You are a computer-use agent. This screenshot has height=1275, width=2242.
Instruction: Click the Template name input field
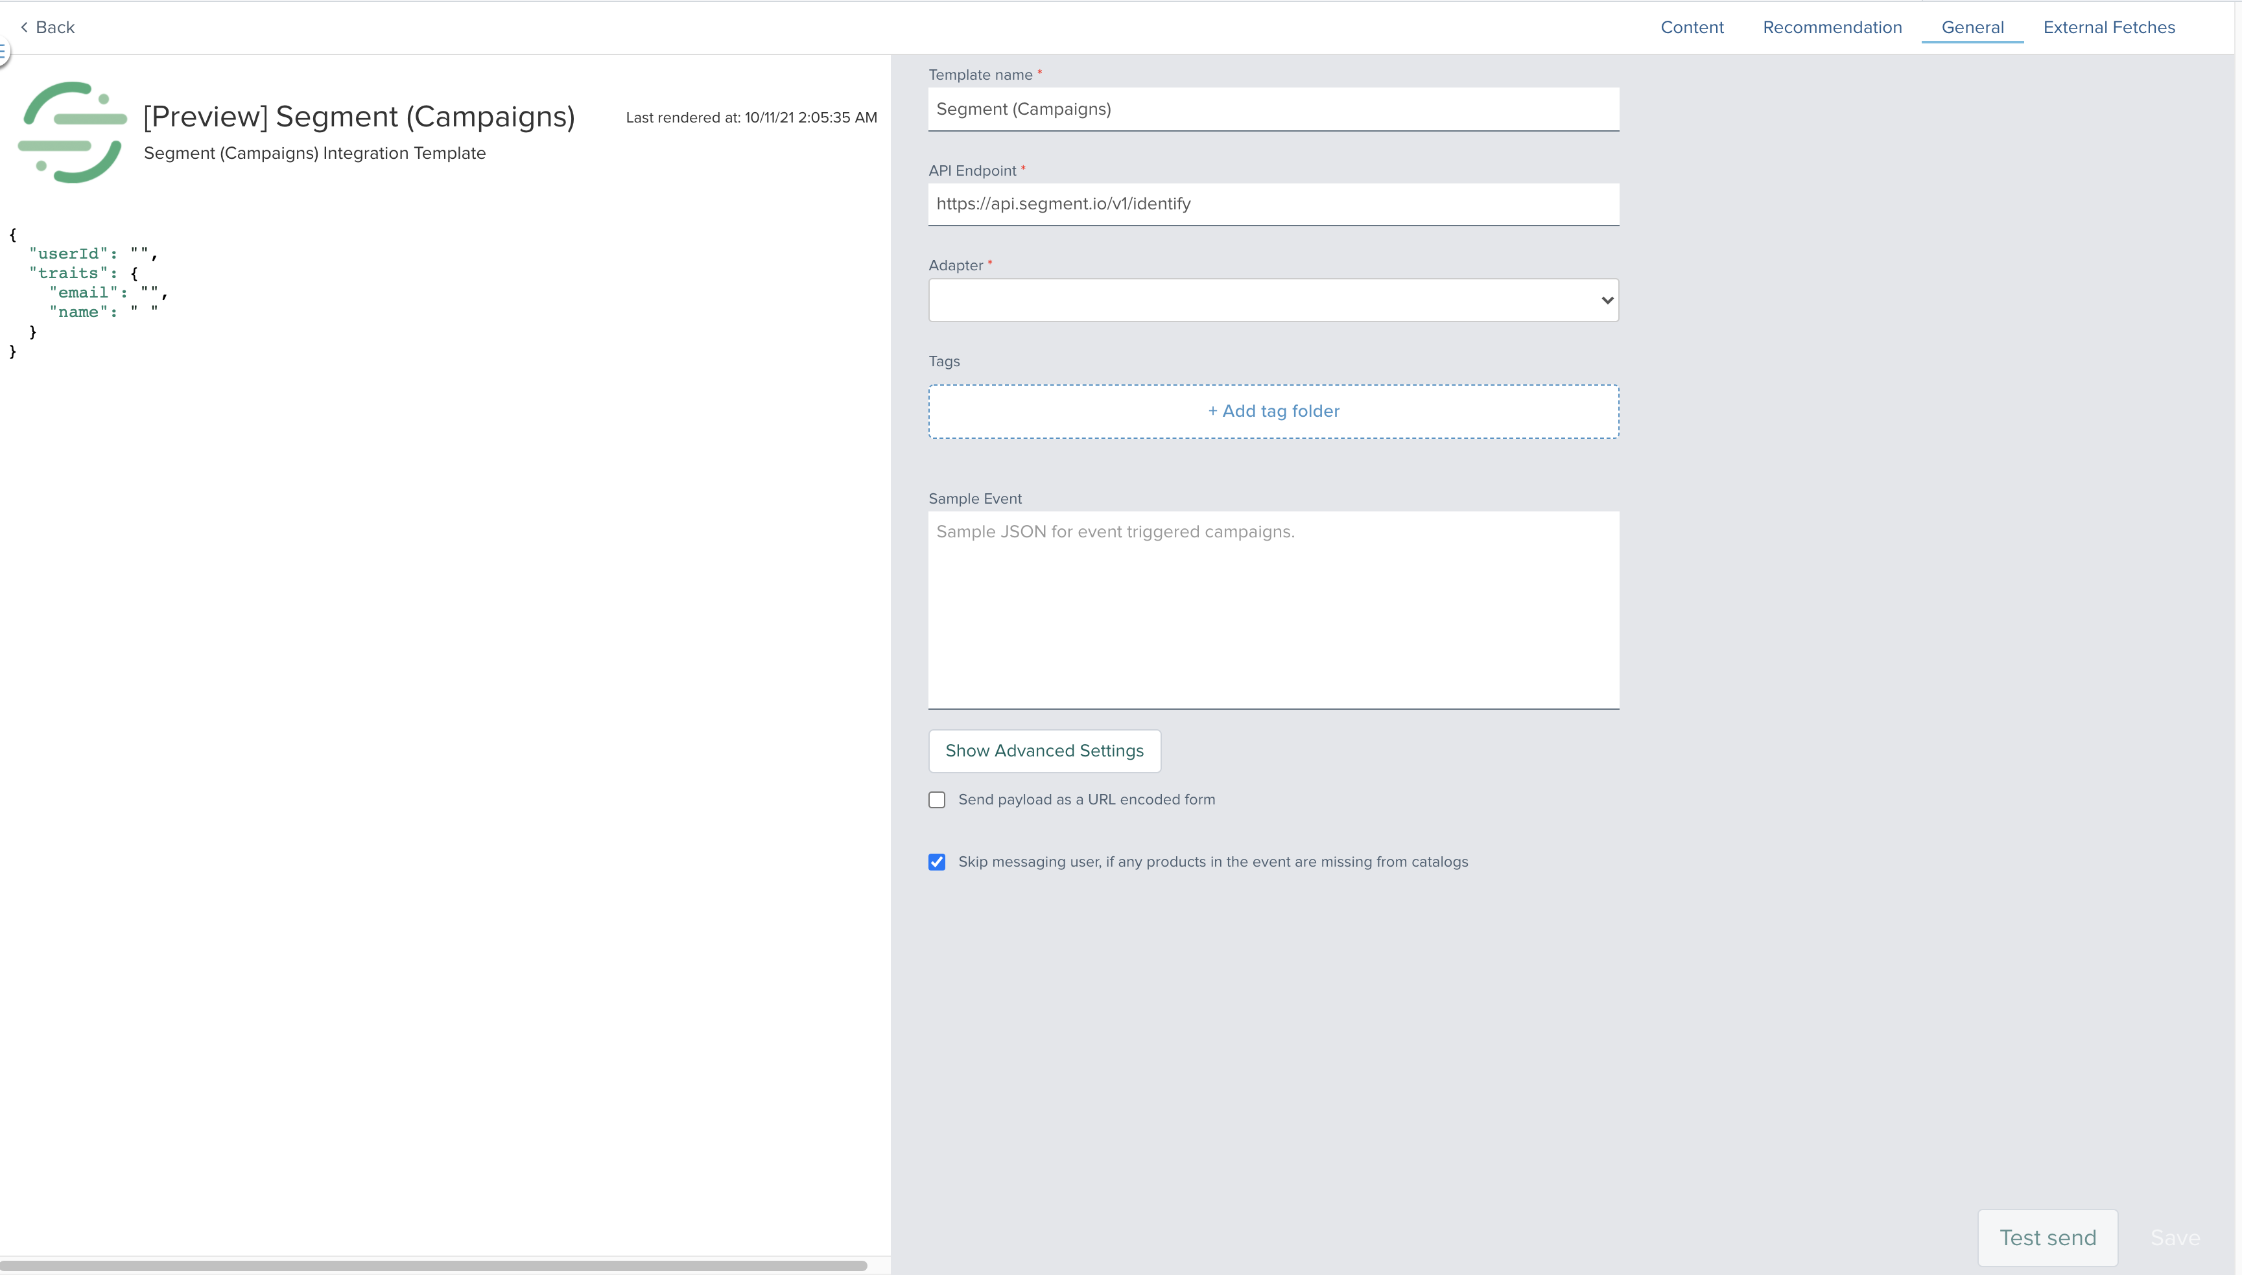tap(1271, 109)
